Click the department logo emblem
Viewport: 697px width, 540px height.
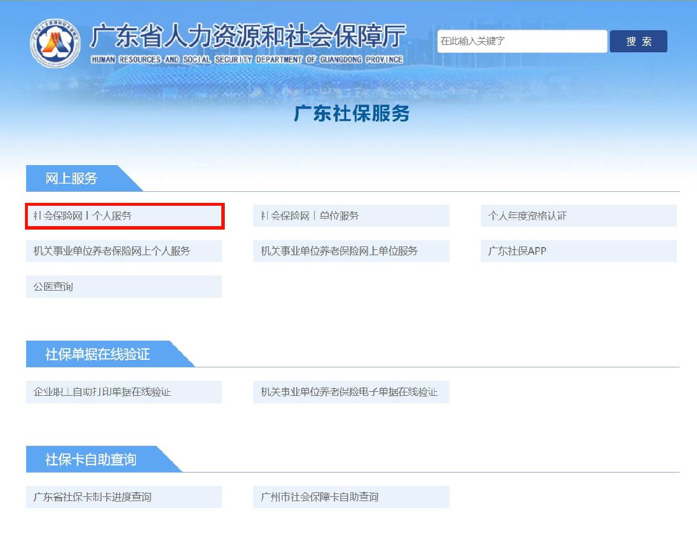tap(55, 44)
